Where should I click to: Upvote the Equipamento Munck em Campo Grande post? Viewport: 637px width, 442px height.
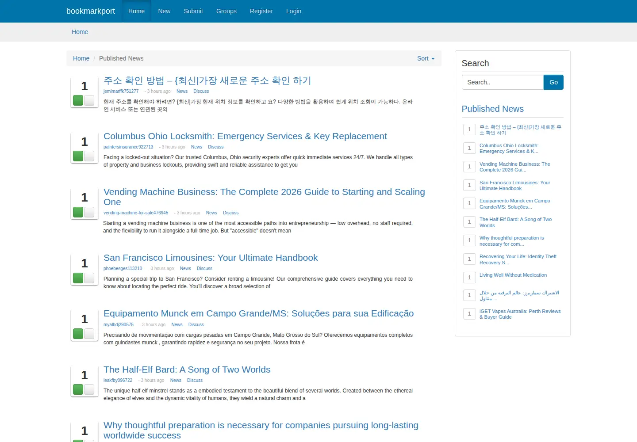(78, 334)
